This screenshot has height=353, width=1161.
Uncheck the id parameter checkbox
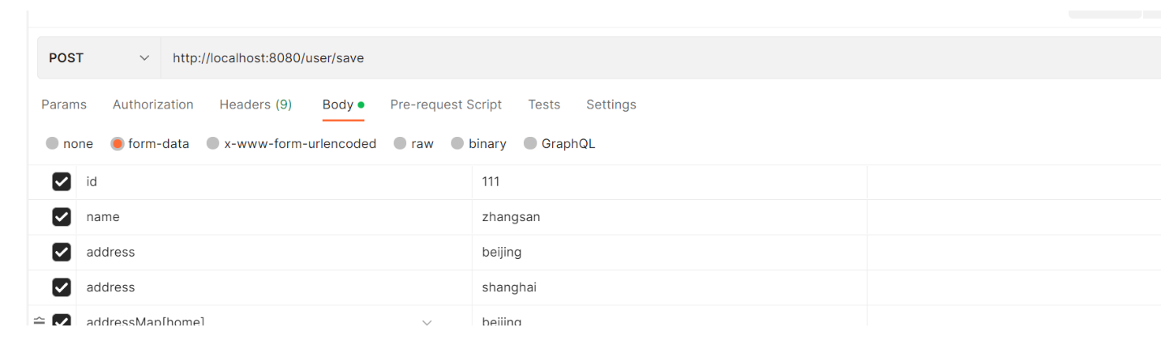[62, 182]
